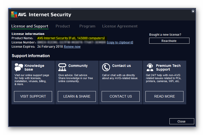Click the AVG logo icon

click(x=14, y=14)
